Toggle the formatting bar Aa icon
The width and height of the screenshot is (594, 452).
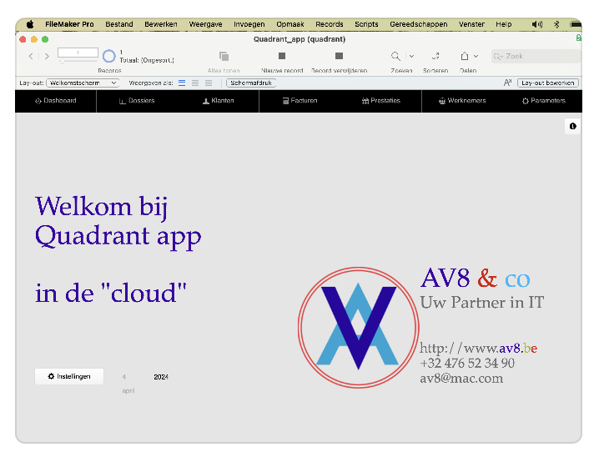pyautogui.click(x=507, y=83)
